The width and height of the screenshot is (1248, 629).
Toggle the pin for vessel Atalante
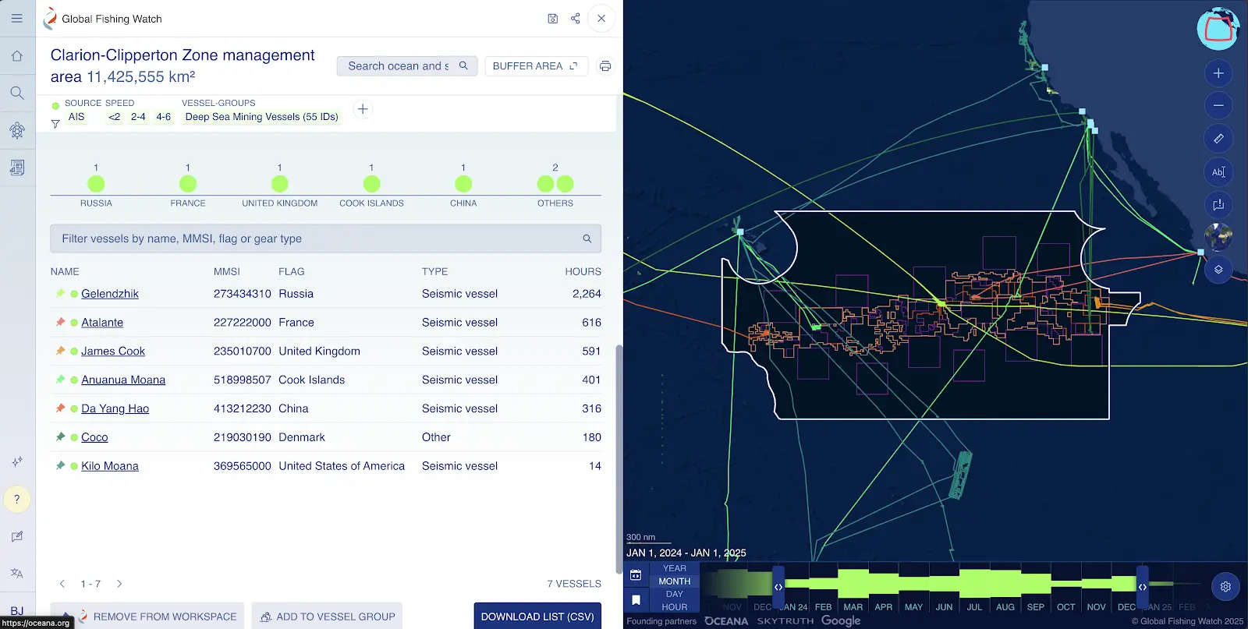[x=60, y=323]
